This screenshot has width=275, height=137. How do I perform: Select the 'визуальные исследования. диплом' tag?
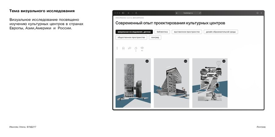tap(134, 32)
